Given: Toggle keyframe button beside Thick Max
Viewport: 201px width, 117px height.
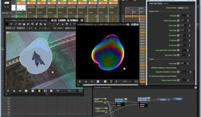Looking at the screenshot, I should click(x=178, y=25).
